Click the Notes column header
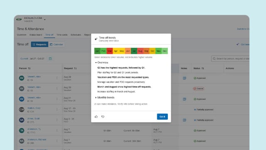This screenshot has height=150, width=266. click(x=184, y=68)
